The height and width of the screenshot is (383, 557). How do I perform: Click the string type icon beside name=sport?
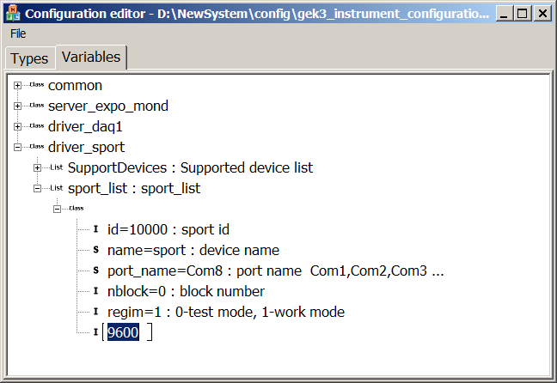click(96, 250)
